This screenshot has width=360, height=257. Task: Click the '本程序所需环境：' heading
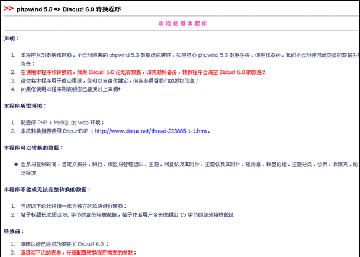click(25, 106)
